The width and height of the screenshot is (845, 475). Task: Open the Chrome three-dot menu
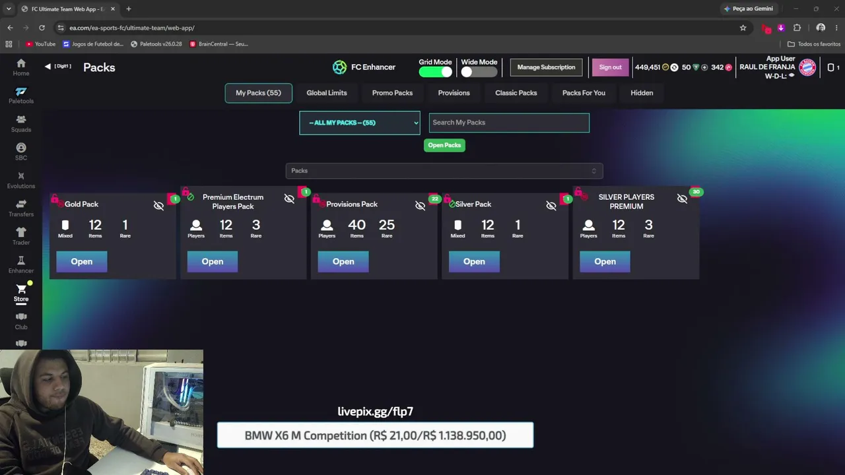tap(836, 28)
